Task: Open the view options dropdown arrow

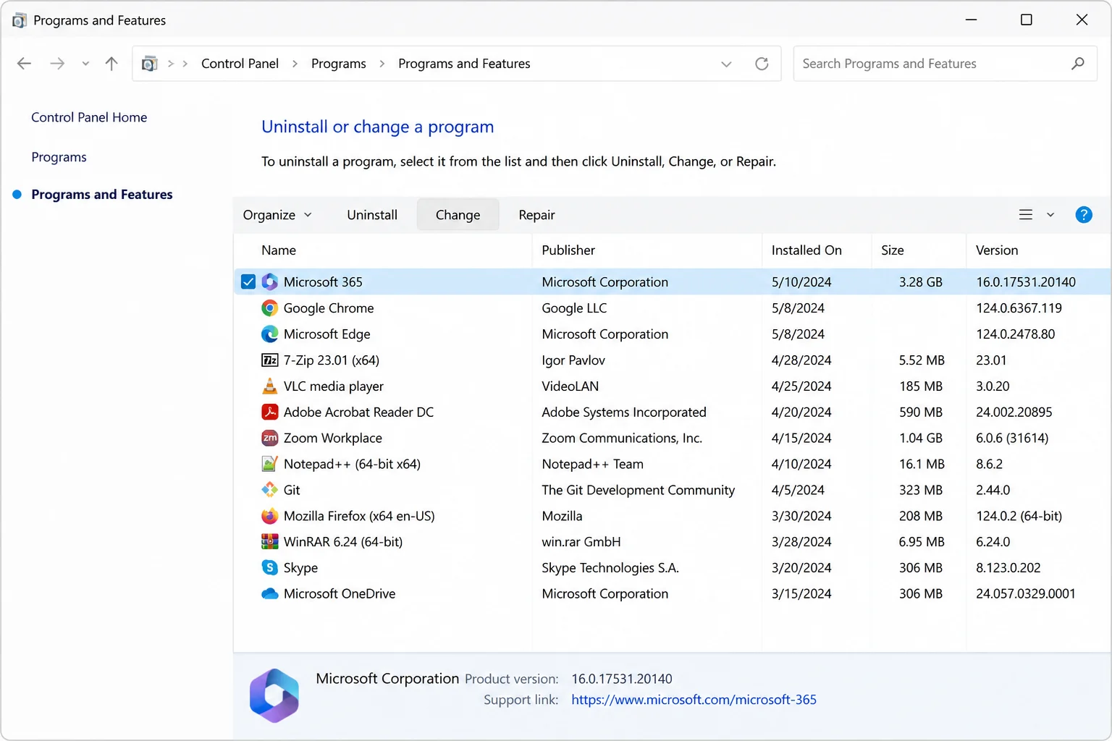Action: click(x=1050, y=215)
